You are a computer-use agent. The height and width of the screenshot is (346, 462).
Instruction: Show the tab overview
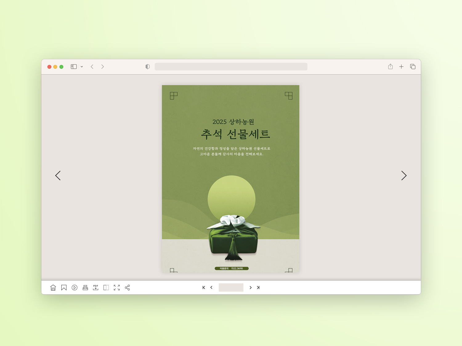[413, 67]
